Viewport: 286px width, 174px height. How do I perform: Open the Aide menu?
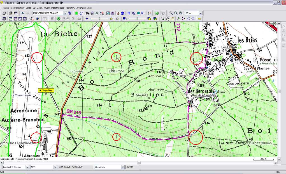[x=90, y=8]
